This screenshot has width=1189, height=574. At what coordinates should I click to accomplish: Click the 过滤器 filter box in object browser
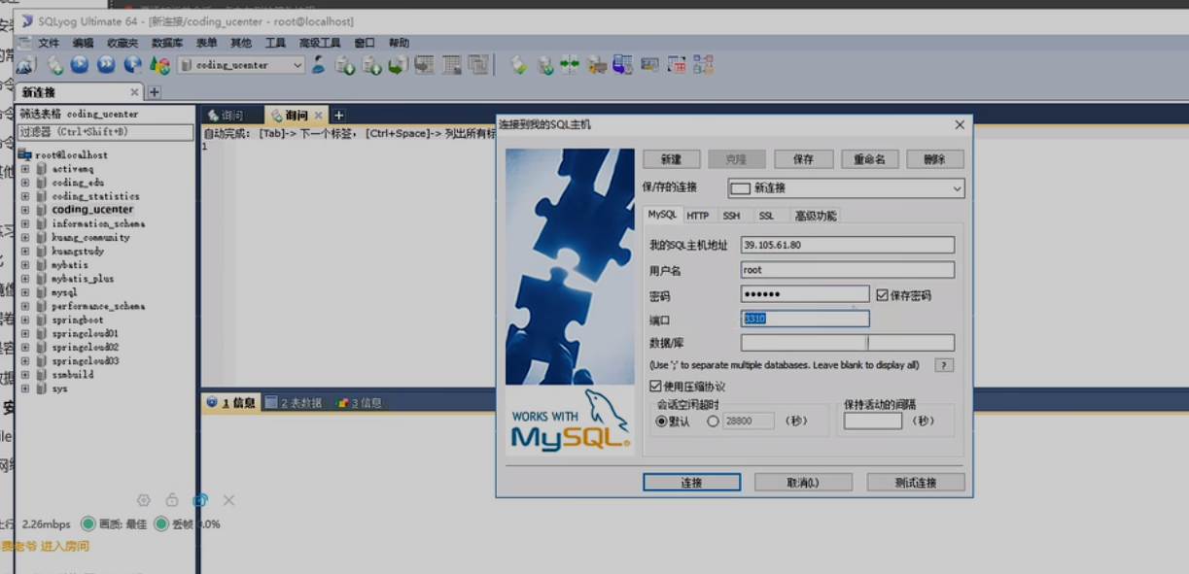point(106,132)
